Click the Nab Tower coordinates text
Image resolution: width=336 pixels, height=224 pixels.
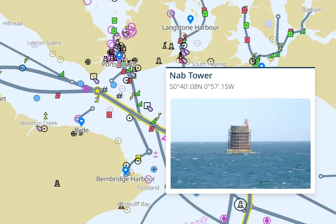202,87
